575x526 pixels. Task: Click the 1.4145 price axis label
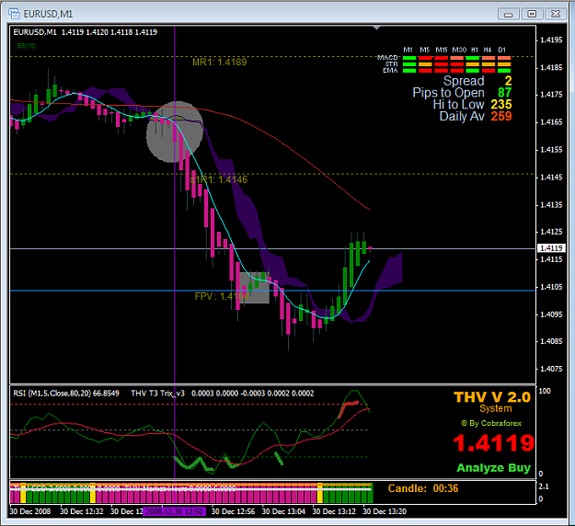(x=551, y=177)
